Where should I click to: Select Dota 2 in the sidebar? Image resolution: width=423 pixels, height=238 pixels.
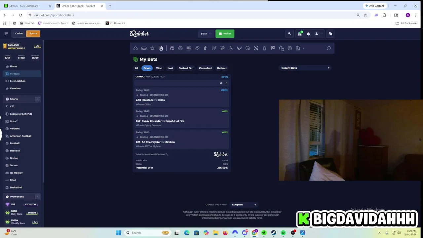click(x=22, y=121)
